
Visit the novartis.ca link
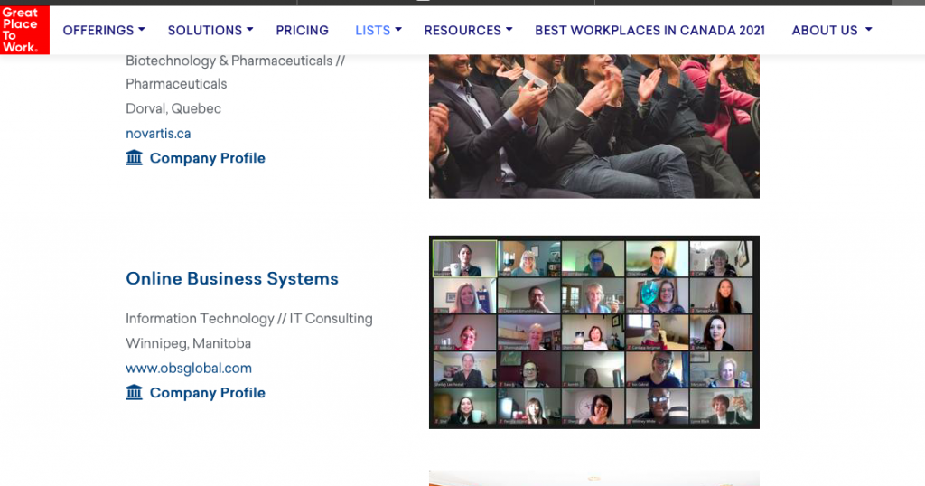pyautogui.click(x=158, y=134)
